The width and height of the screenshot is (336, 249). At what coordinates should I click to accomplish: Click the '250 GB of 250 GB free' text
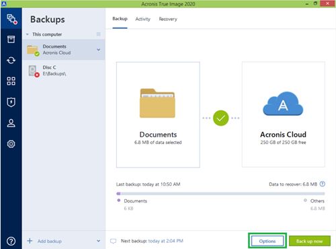(283, 142)
